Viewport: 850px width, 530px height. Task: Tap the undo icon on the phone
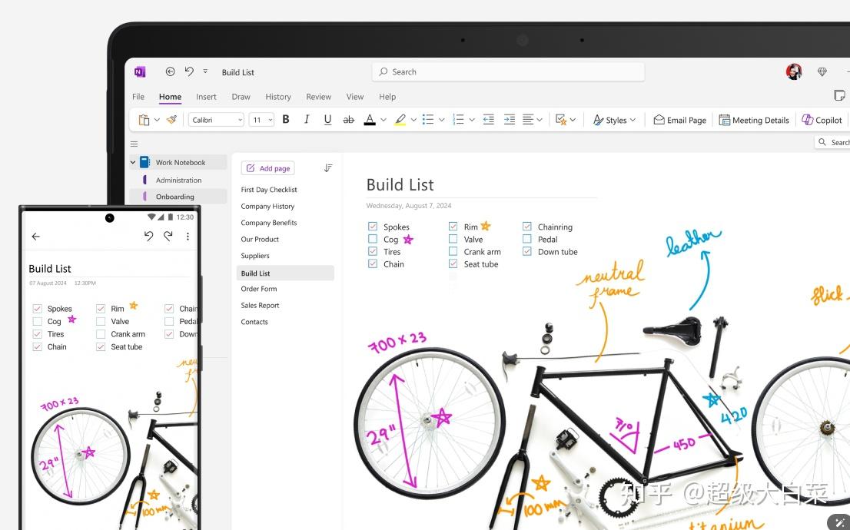(148, 236)
